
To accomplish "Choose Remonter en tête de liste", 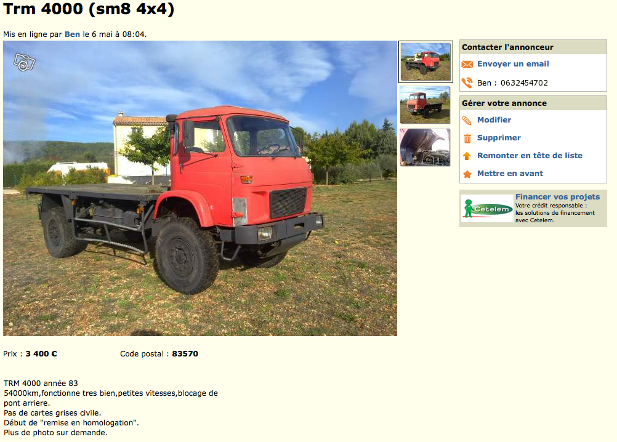I will (x=530, y=155).
